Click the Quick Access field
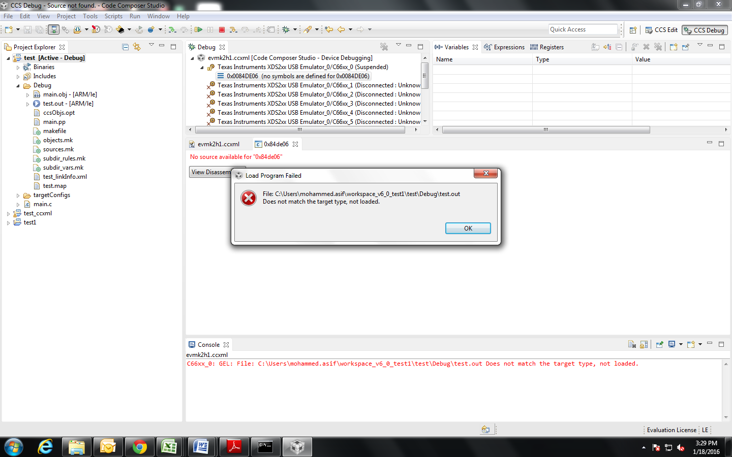The image size is (732, 457). tap(583, 29)
